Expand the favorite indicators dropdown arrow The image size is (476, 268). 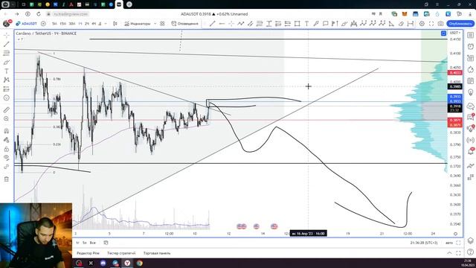tap(155, 24)
